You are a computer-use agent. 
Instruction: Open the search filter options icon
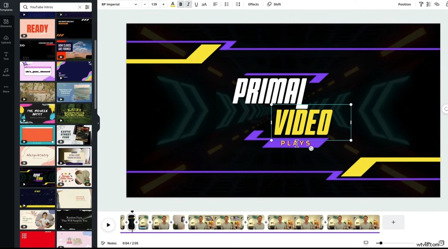coord(87,7)
